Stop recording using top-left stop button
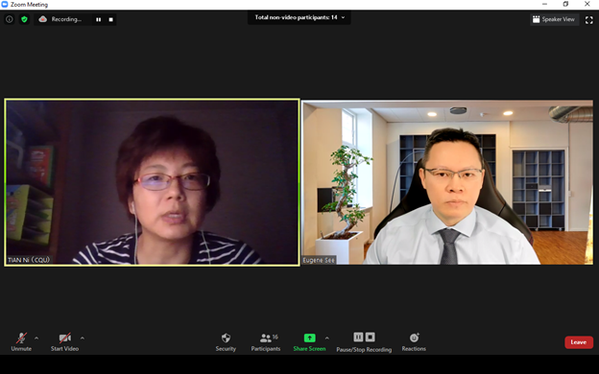 pyautogui.click(x=110, y=19)
